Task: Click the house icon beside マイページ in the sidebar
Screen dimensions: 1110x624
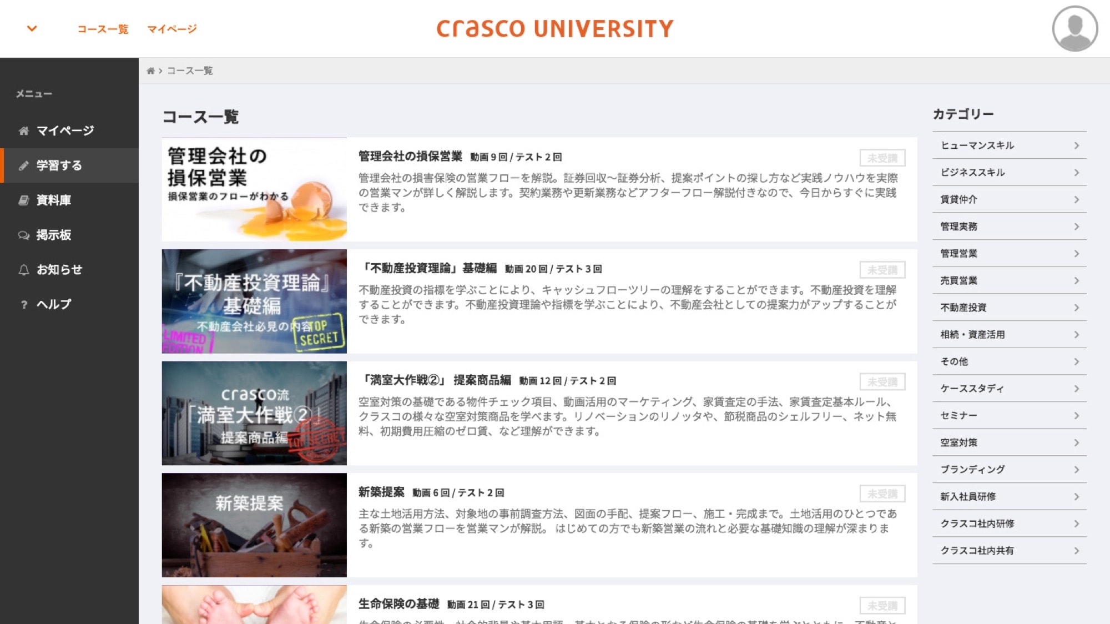Action: [23, 131]
